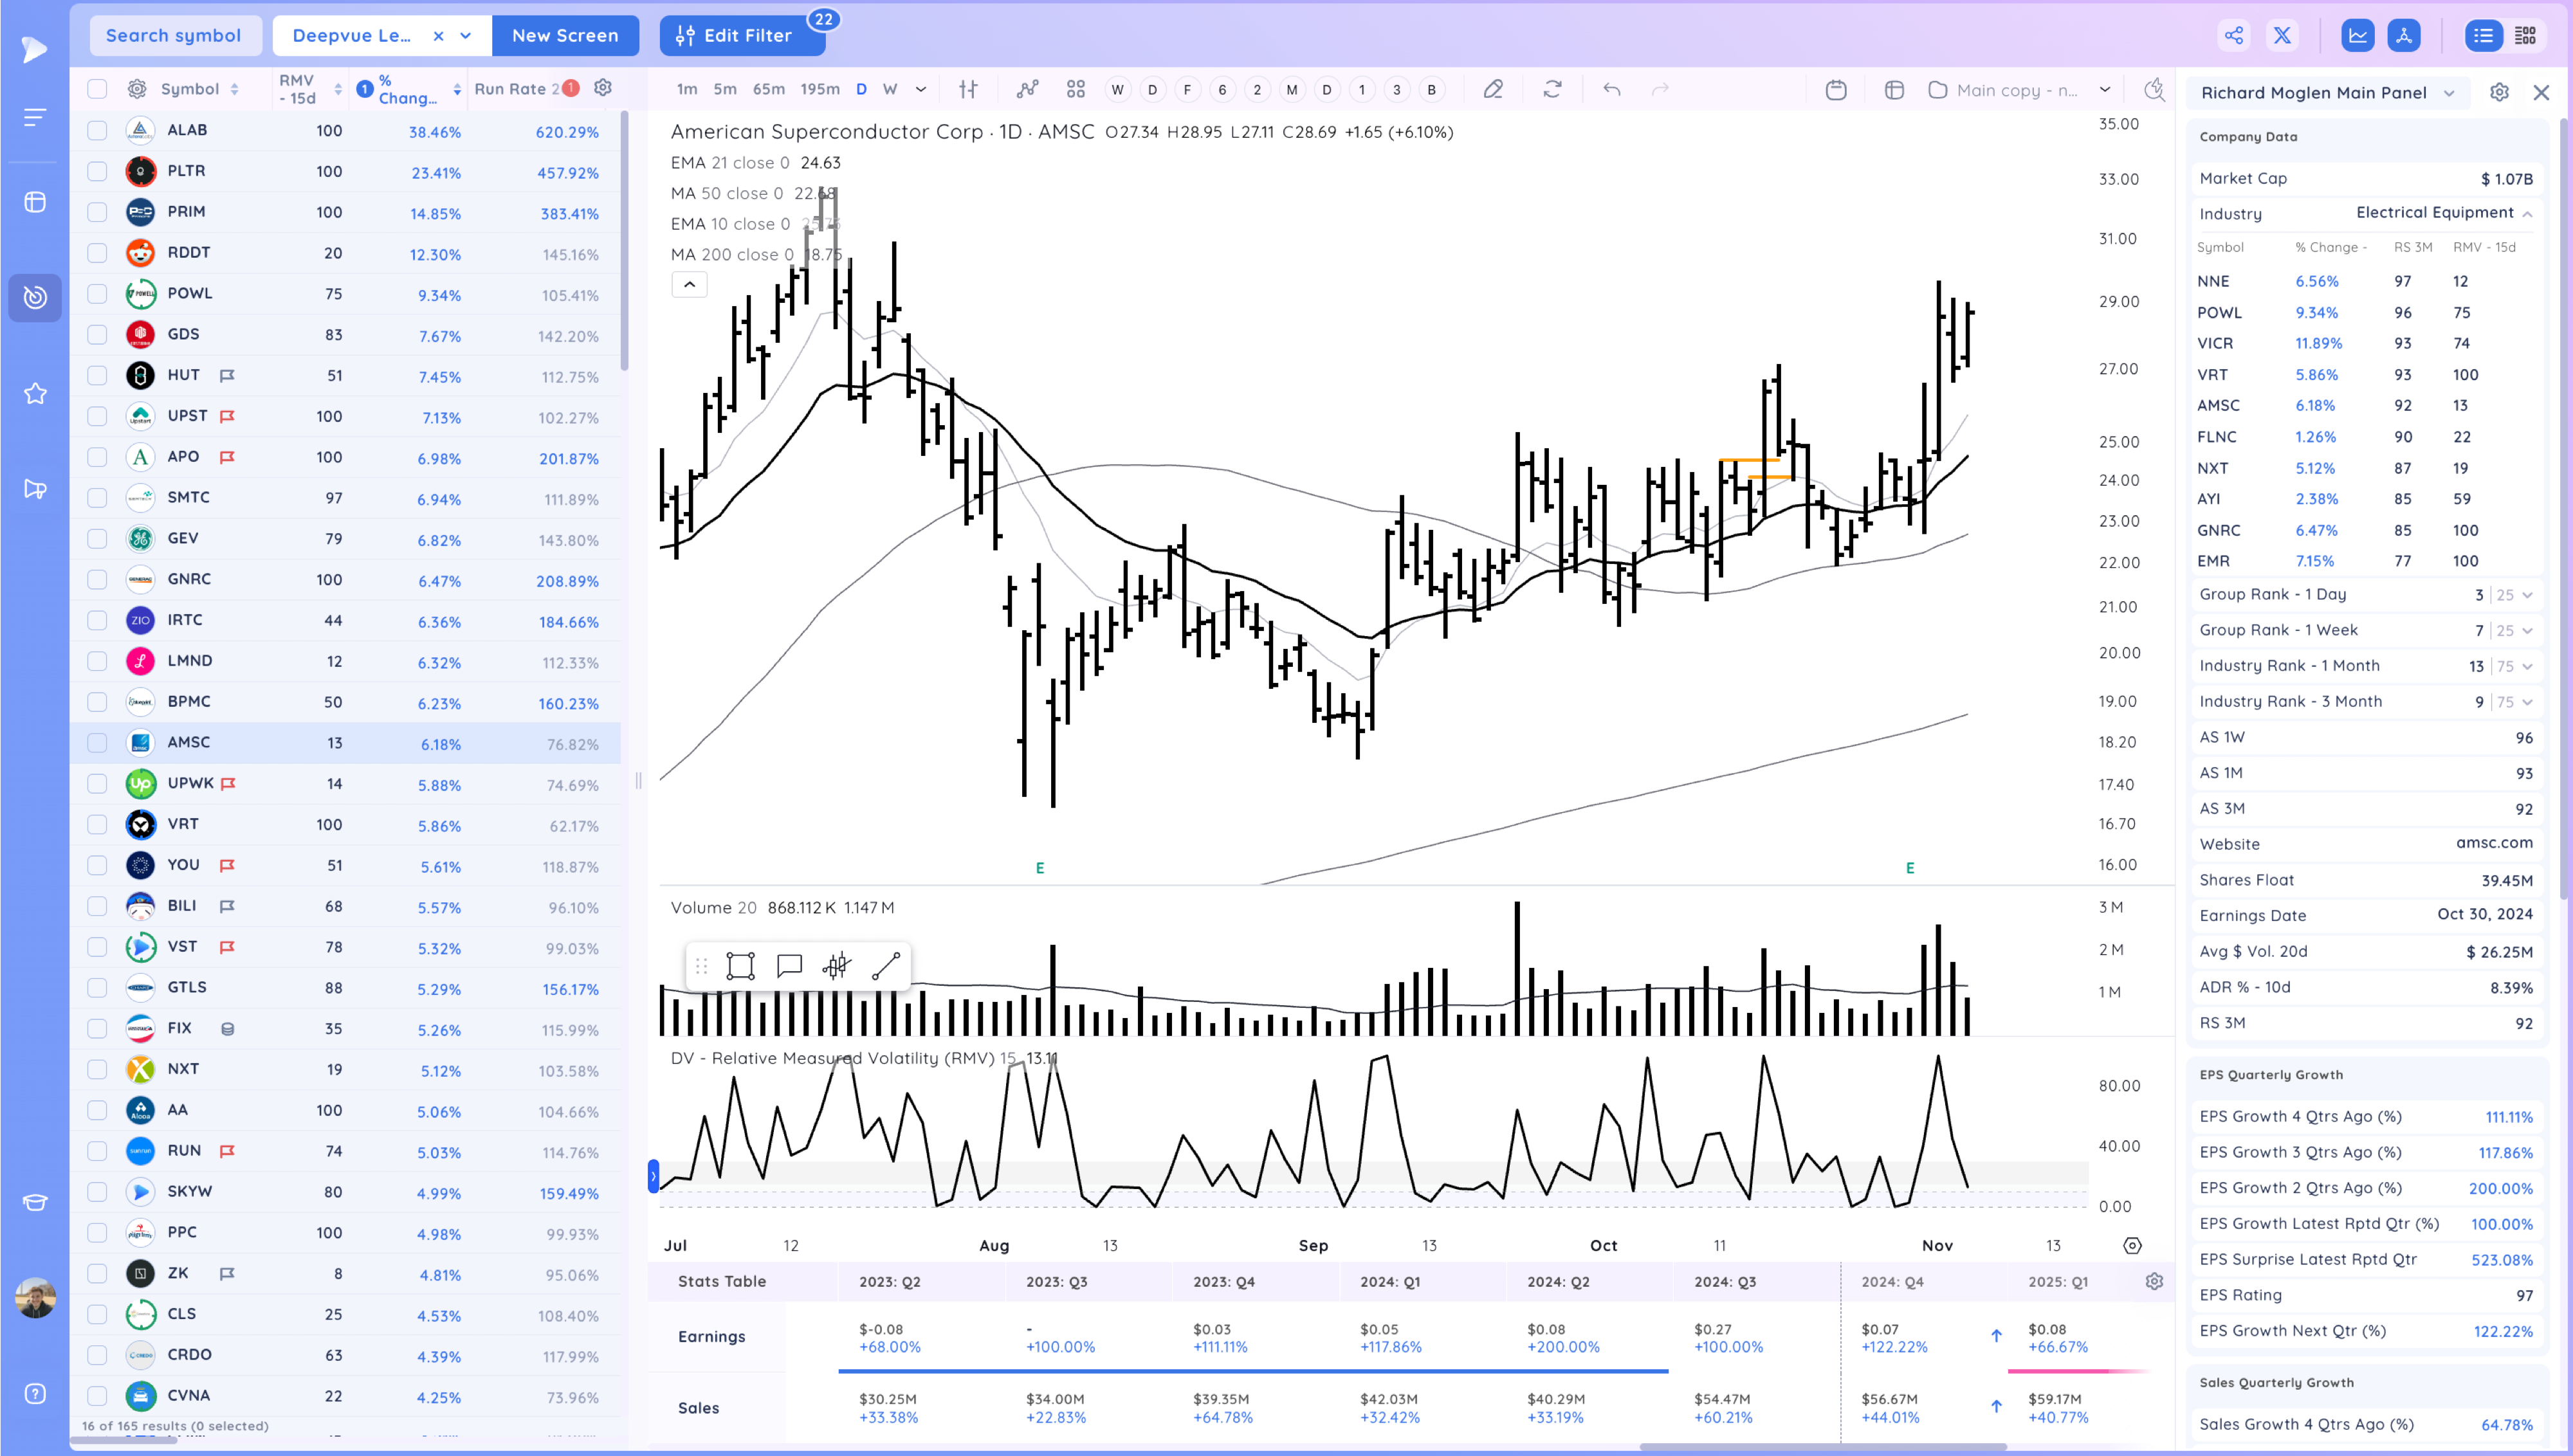
Task: Click the New Screen button
Action: point(565,36)
